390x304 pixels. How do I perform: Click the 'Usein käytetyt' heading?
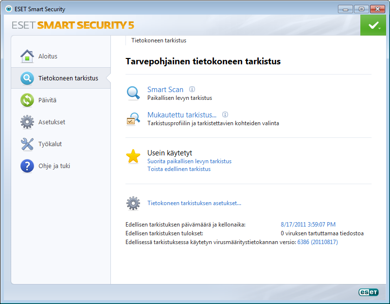pos(170,153)
